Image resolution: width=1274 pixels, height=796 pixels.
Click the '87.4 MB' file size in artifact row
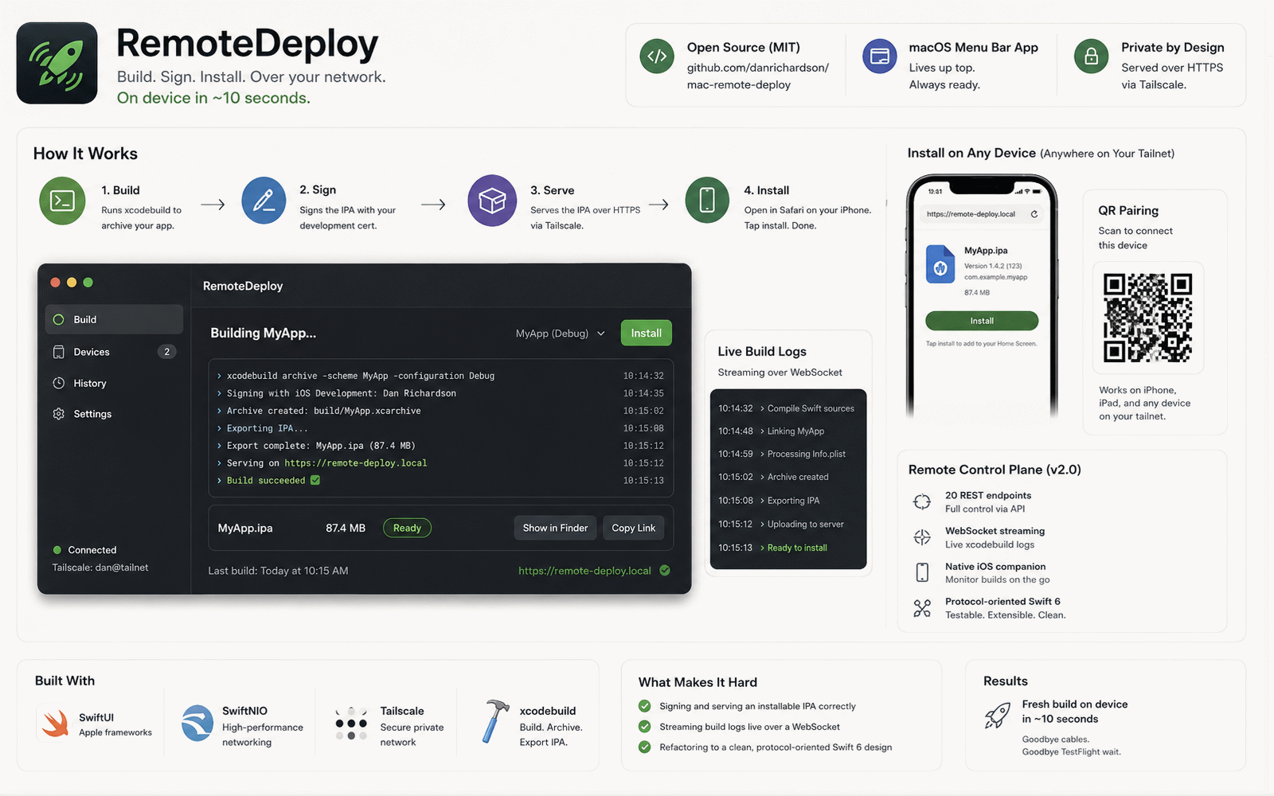coord(346,528)
